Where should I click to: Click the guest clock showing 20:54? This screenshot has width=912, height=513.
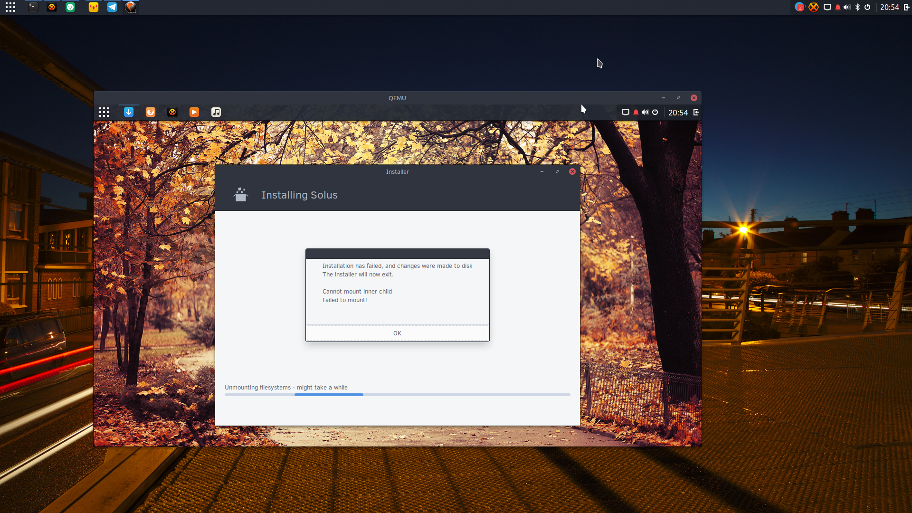678,113
